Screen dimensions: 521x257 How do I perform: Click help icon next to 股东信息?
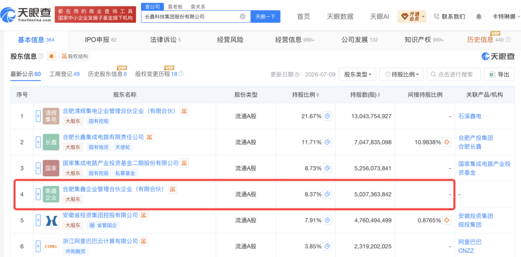pos(41,56)
